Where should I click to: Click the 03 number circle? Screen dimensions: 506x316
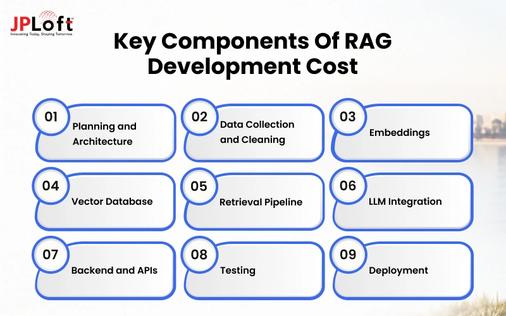pyautogui.click(x=347, y=117)
